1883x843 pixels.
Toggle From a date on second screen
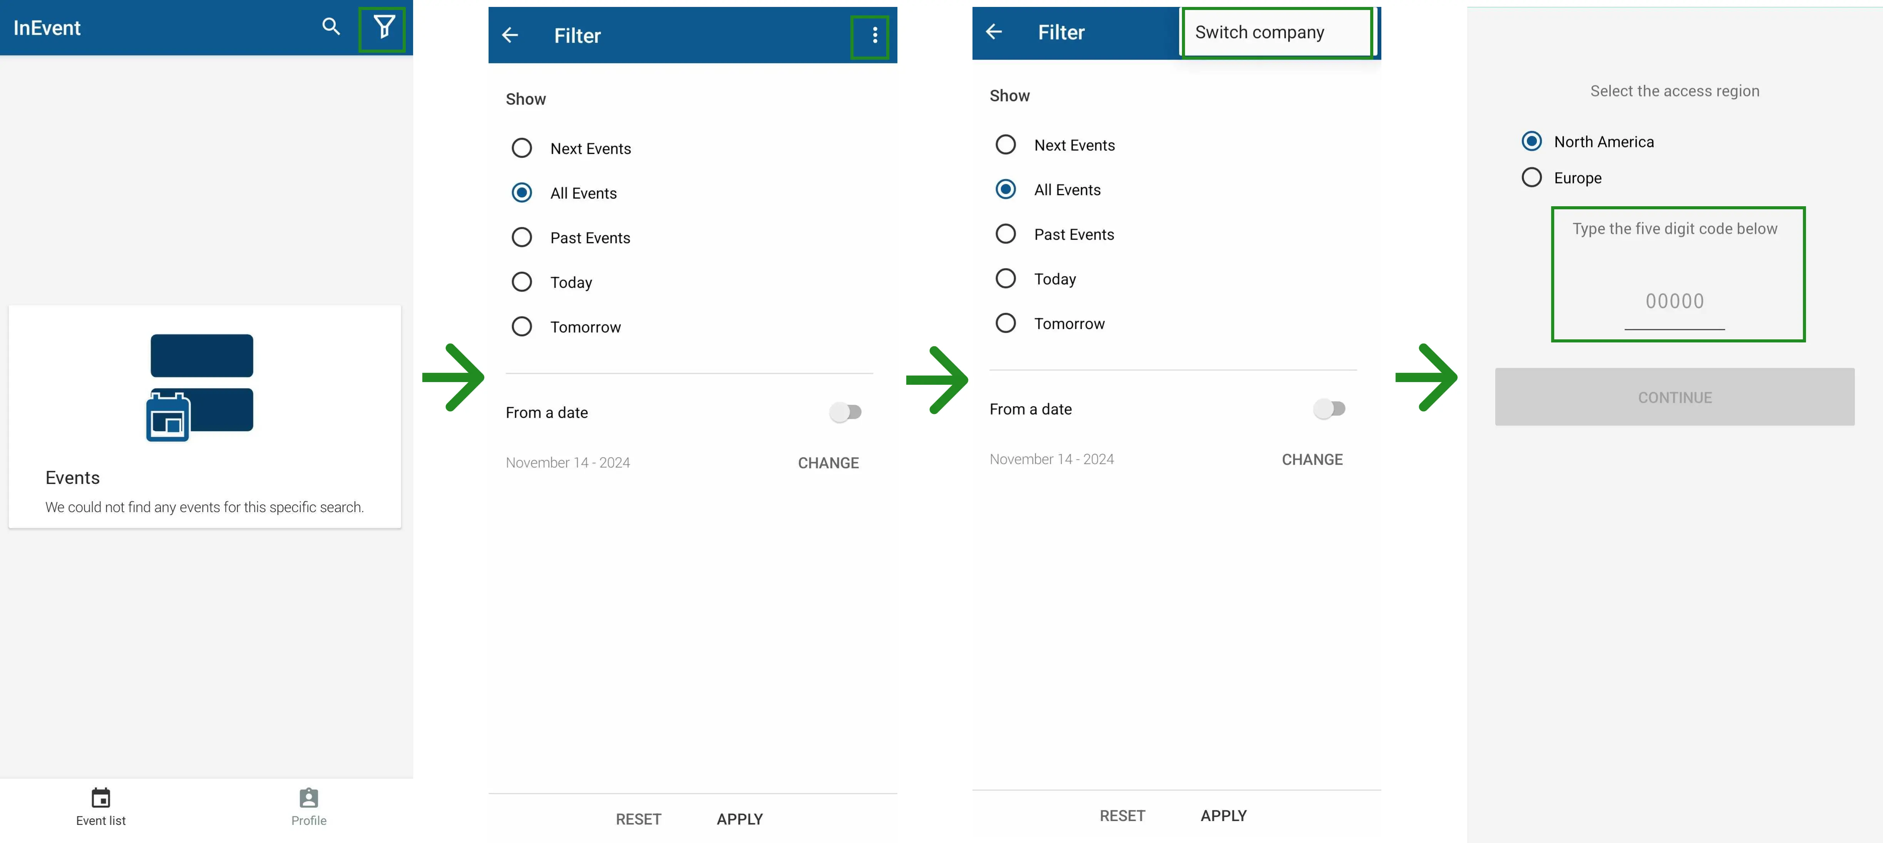pyautogui.click(x=846, y=412)
